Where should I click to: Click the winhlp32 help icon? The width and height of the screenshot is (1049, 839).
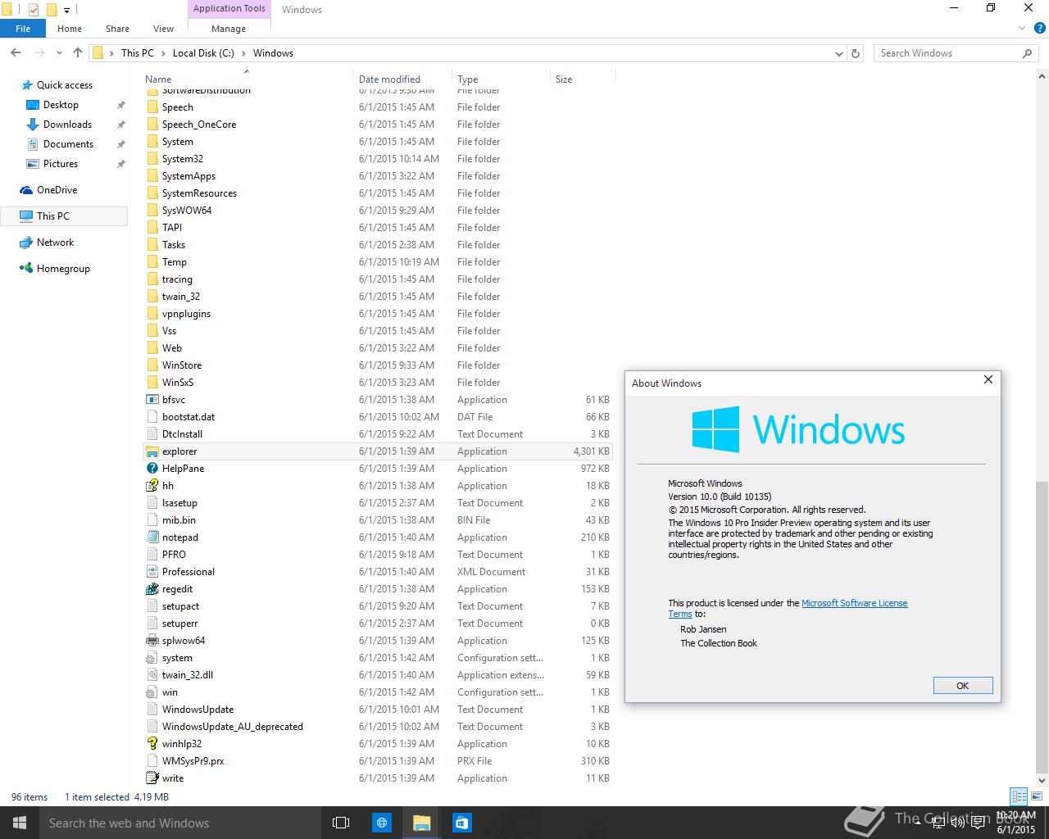click(152, 744)
